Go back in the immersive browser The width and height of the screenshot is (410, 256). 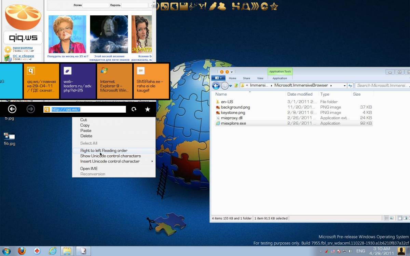[x=12, y=109]
